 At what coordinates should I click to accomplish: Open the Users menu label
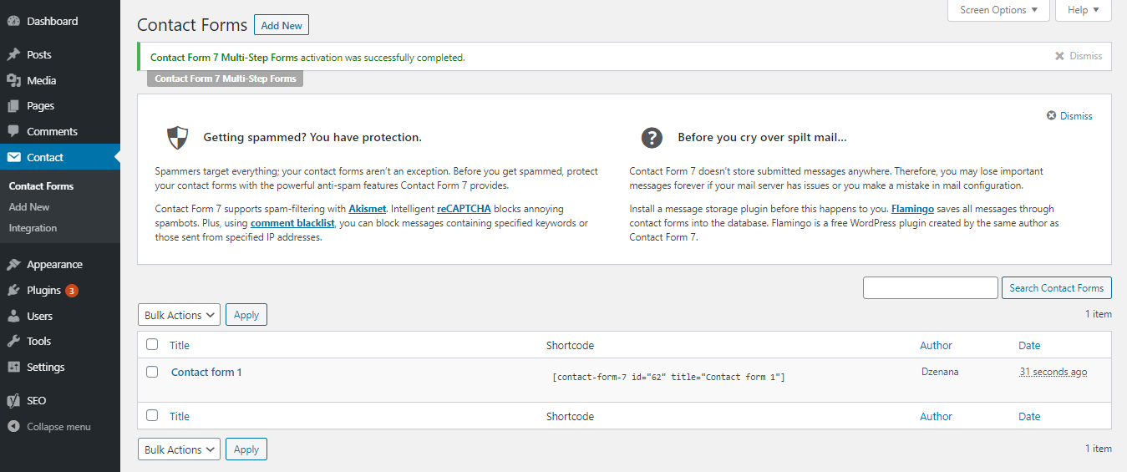(x=39, y=317)
